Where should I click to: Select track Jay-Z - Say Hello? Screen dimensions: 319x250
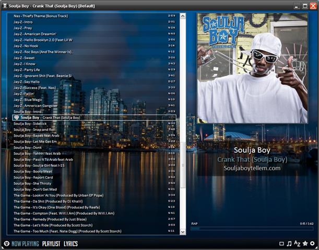94,82
